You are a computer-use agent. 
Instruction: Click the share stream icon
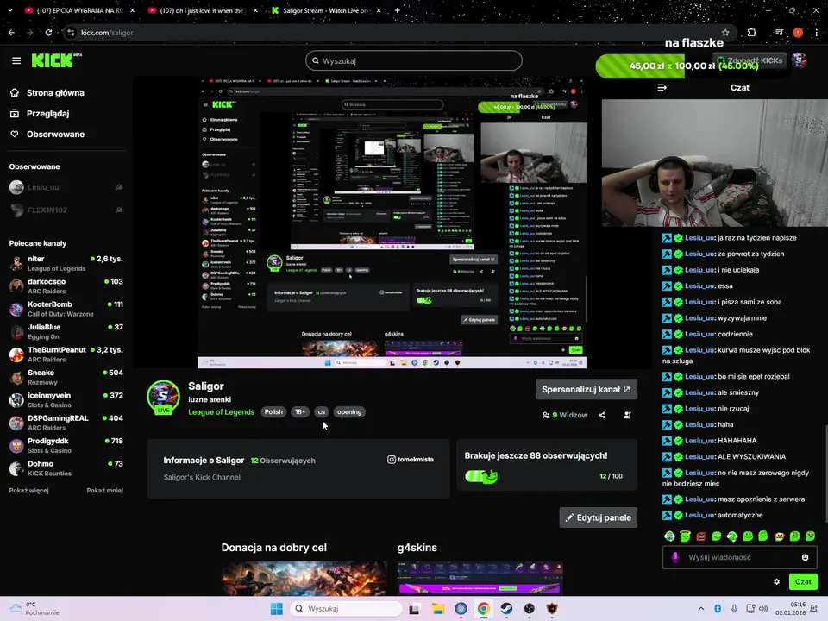(x=603, y=415)
